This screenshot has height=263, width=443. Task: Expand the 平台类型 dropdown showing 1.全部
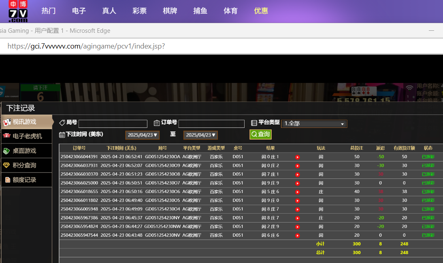pyautogui.click(x=314, y=124)
